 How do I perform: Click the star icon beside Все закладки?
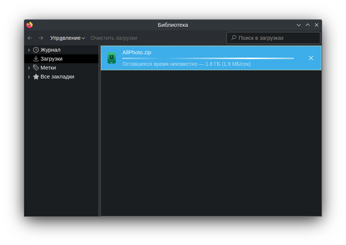pyautogui.click(x=36, y=77)
